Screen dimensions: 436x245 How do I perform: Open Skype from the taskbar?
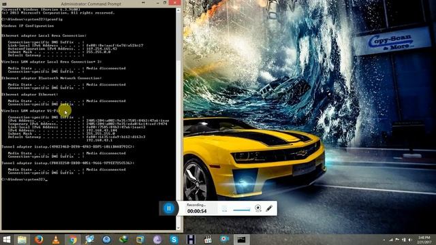point(174,240)
